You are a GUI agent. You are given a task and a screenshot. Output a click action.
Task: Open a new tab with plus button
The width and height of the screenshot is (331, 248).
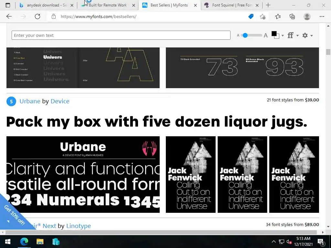pyautogui.click(x=268, y=5)
